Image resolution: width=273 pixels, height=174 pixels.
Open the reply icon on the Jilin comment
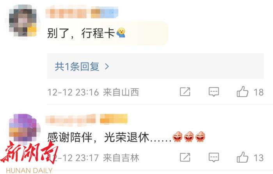pos(214,157)
